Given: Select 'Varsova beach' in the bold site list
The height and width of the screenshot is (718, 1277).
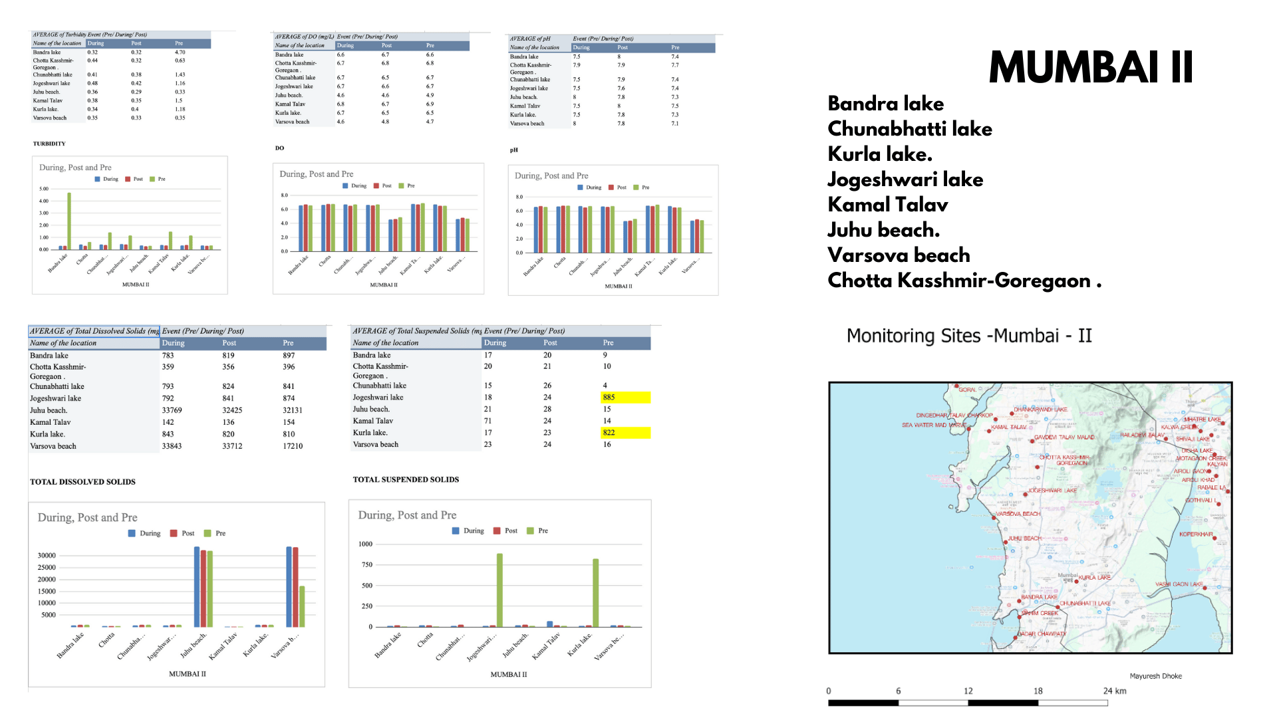Looking at the screenshot, I should (x=899, y=255).
